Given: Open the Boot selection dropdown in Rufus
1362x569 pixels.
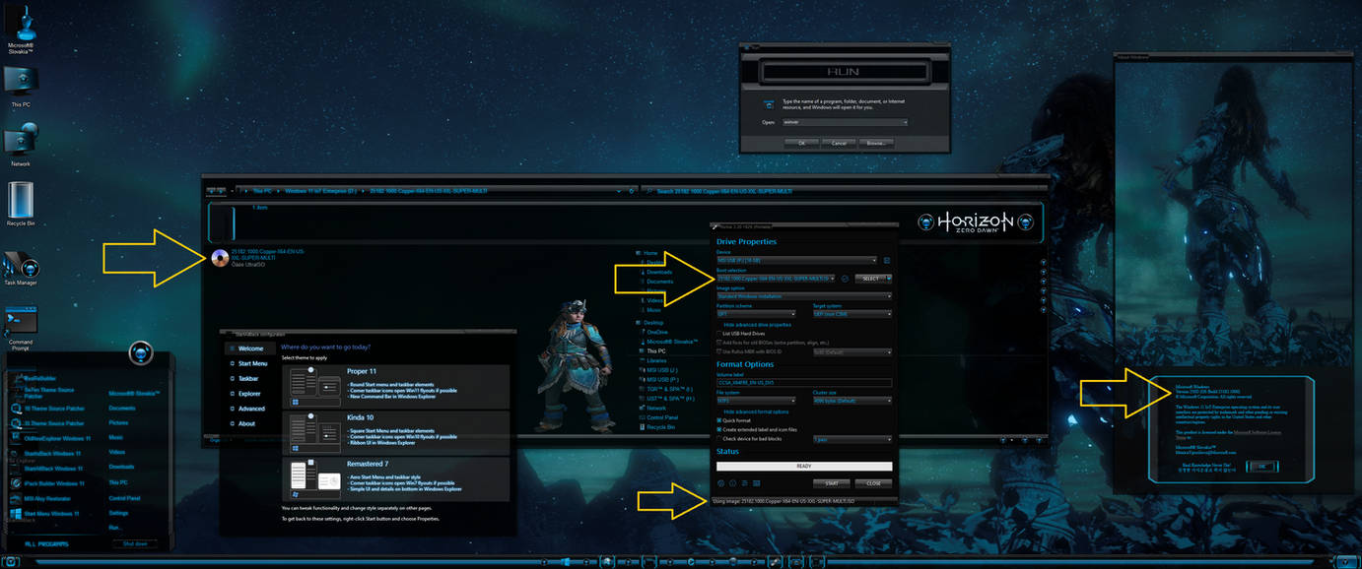Looking at the screenshot, I should tap(777, 279).
